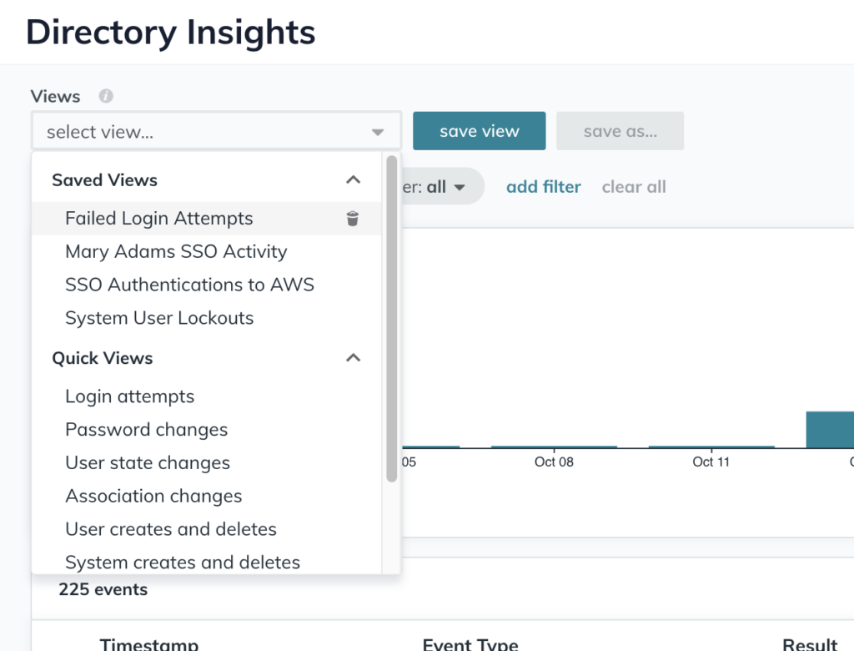Open System User Lockouts saved view

coord(159,318)
